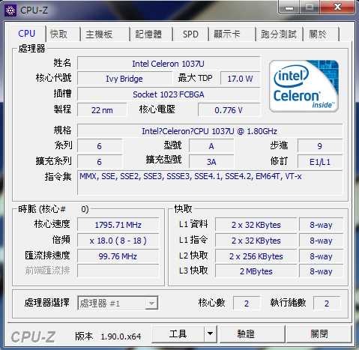Select the CPU tab
The height and width of the screenshot is (350, 359).
[x=27, y=34]
